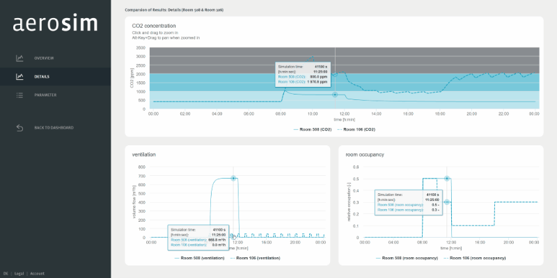Viewport: 557px width, 278px height.
Task: Hide Room 508 (ventilation) series in legend
Action: coord(201,258)
